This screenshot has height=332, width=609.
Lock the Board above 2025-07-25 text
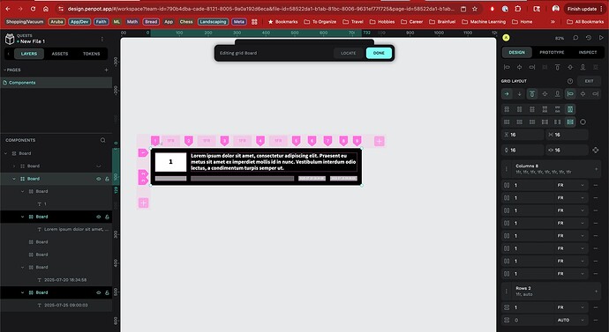point(107,292)
